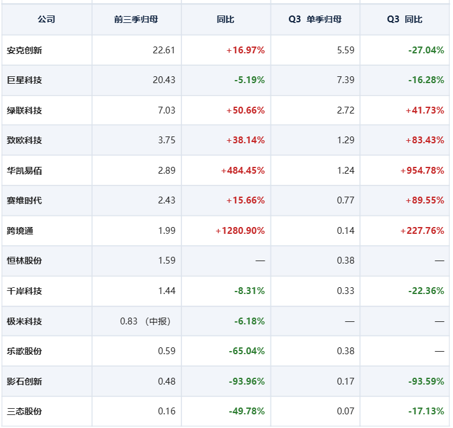Click the 前三季归母 column header

[136, 19]
